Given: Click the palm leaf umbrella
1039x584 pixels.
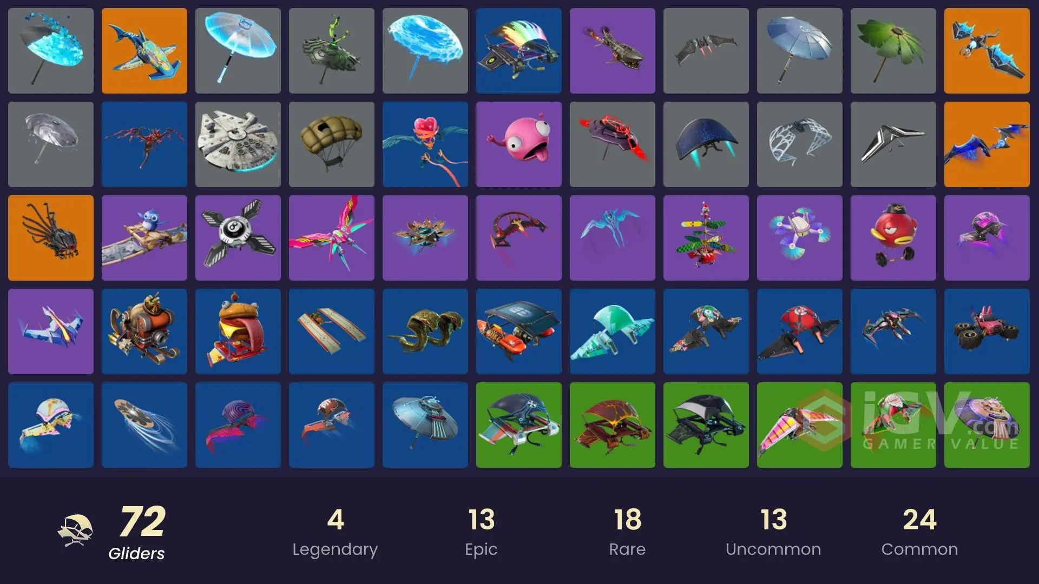Looking at the screenshot, I should point(893,51).
